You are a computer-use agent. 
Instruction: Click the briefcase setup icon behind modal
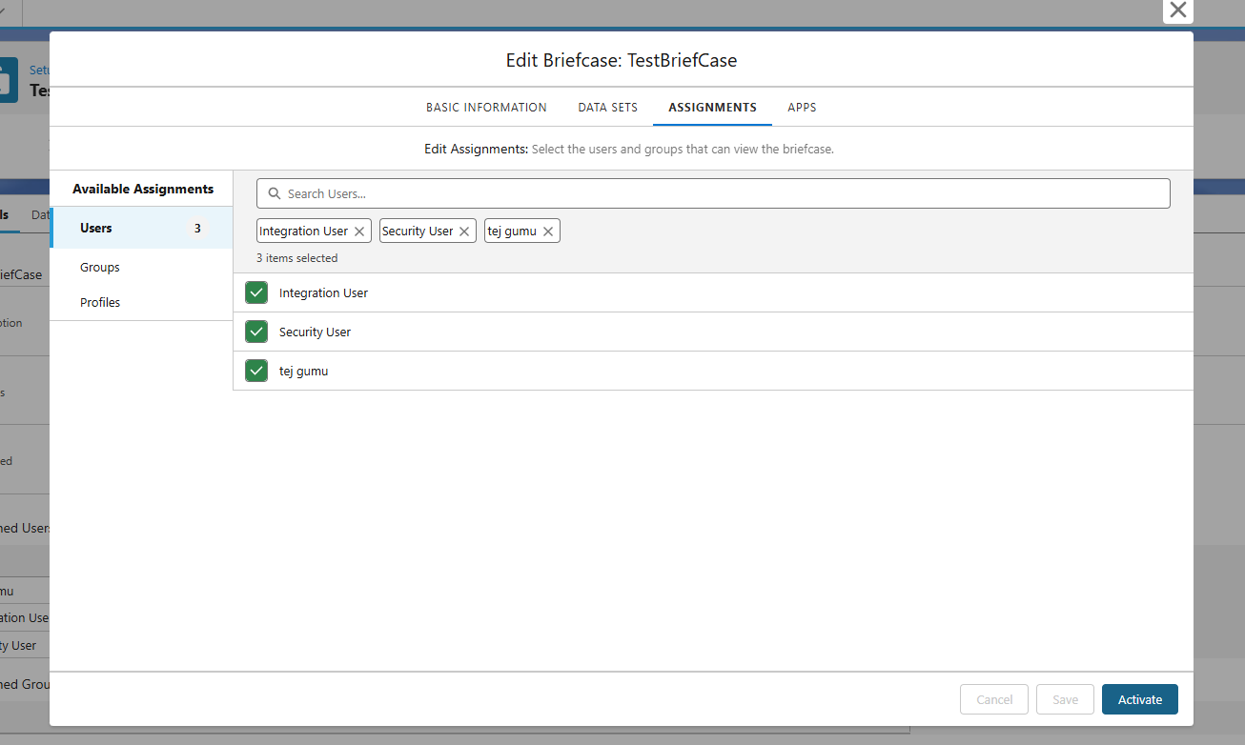[x=8, y=80]
